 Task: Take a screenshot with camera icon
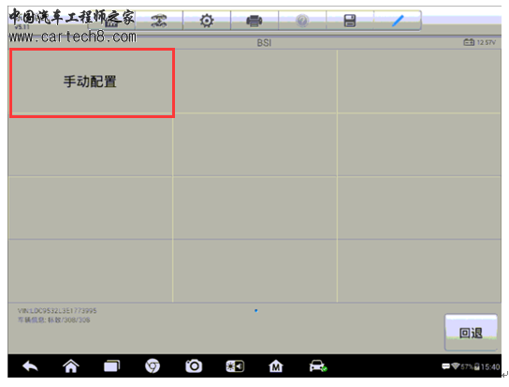(x=194, y=366)
